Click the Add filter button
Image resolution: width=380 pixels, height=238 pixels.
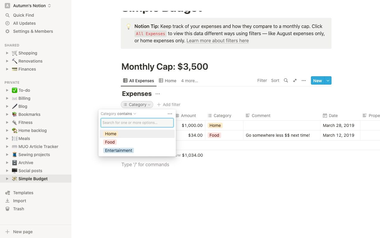coord(169,105)
